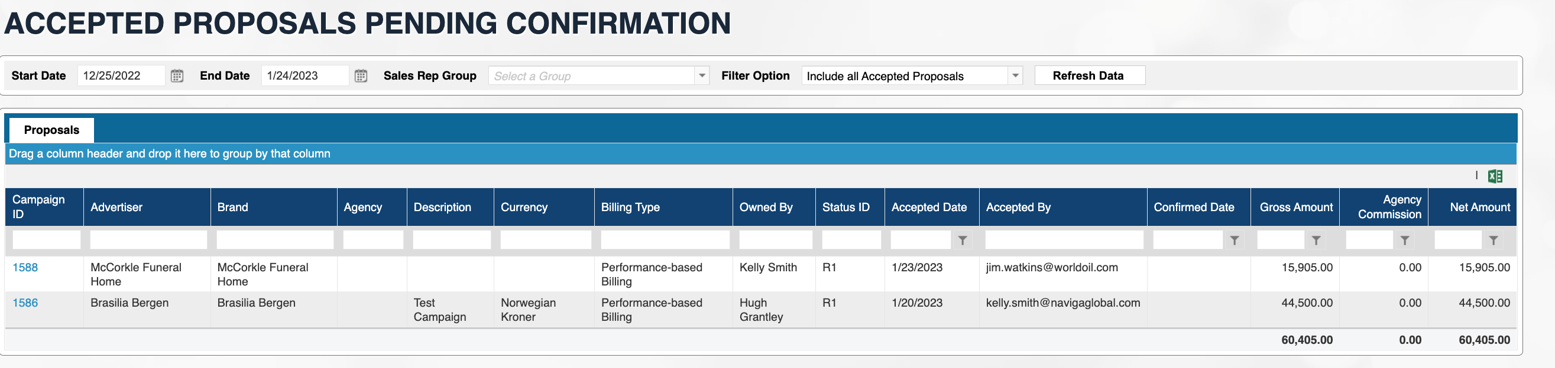Export the grid to Excel
The height and width of the screenshot is (368, 1555).
(x=1495, y=176)
